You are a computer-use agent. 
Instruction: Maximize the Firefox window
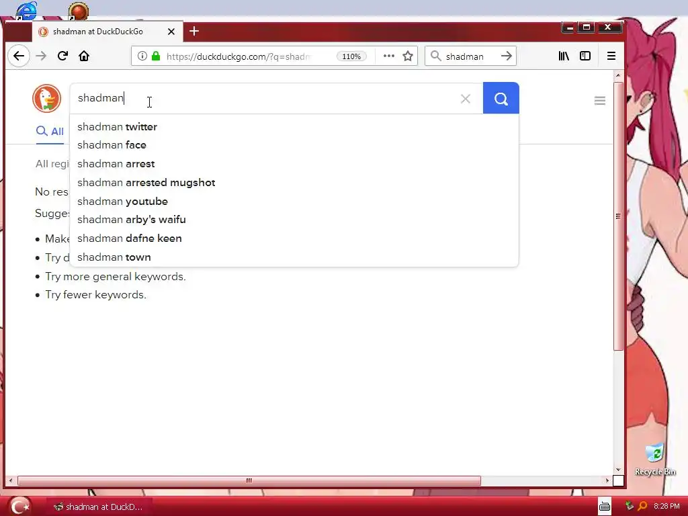[586, 27]
